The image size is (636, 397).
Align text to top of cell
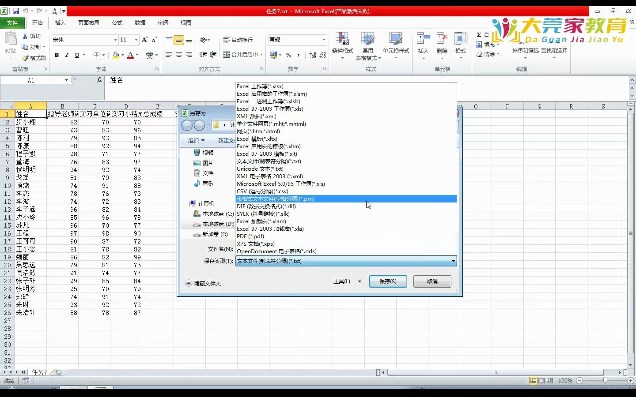[169, 40]
